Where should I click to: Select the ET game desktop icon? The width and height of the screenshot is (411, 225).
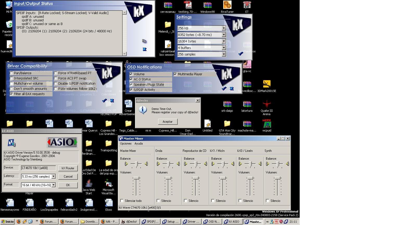(x=247, y=7)
